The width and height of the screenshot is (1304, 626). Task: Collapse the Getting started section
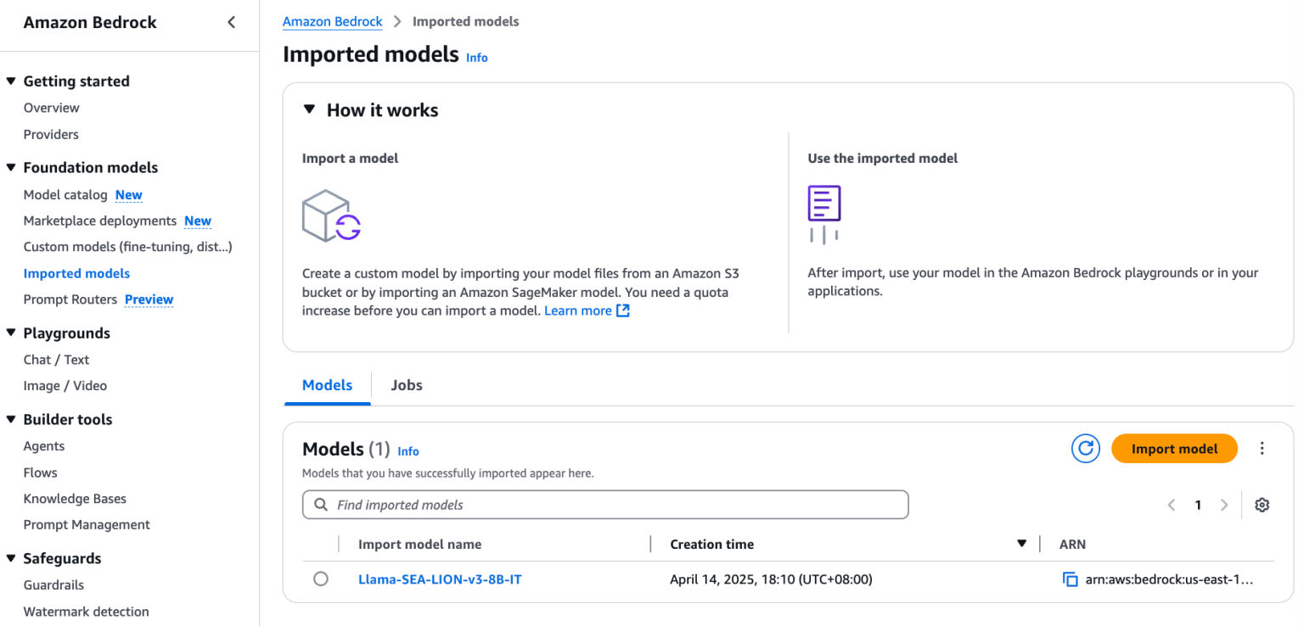(x=11, y=81)
